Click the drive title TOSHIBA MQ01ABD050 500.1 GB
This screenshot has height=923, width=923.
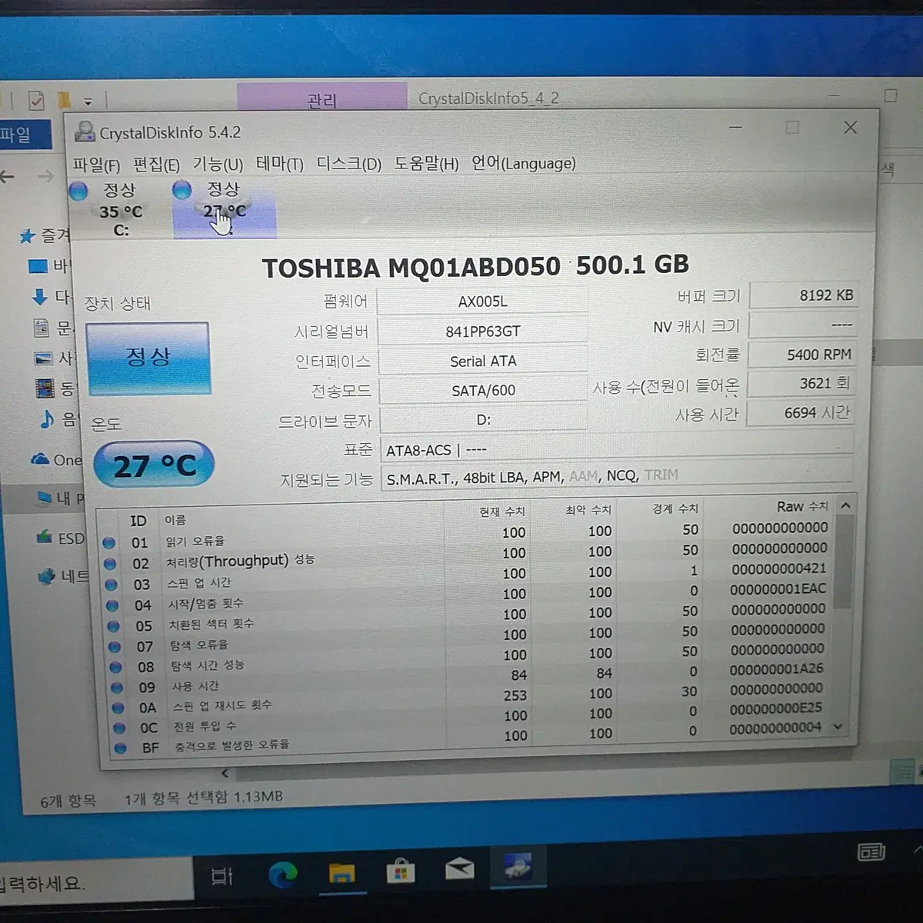click(475, 266)
